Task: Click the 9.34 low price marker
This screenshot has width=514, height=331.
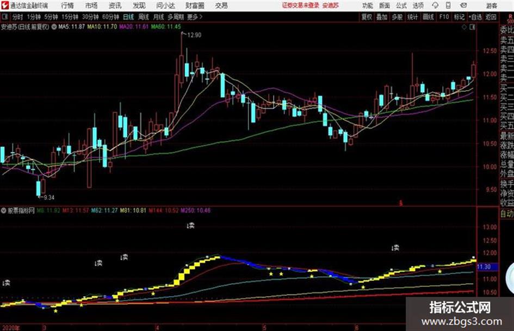Action: [49, 197]
